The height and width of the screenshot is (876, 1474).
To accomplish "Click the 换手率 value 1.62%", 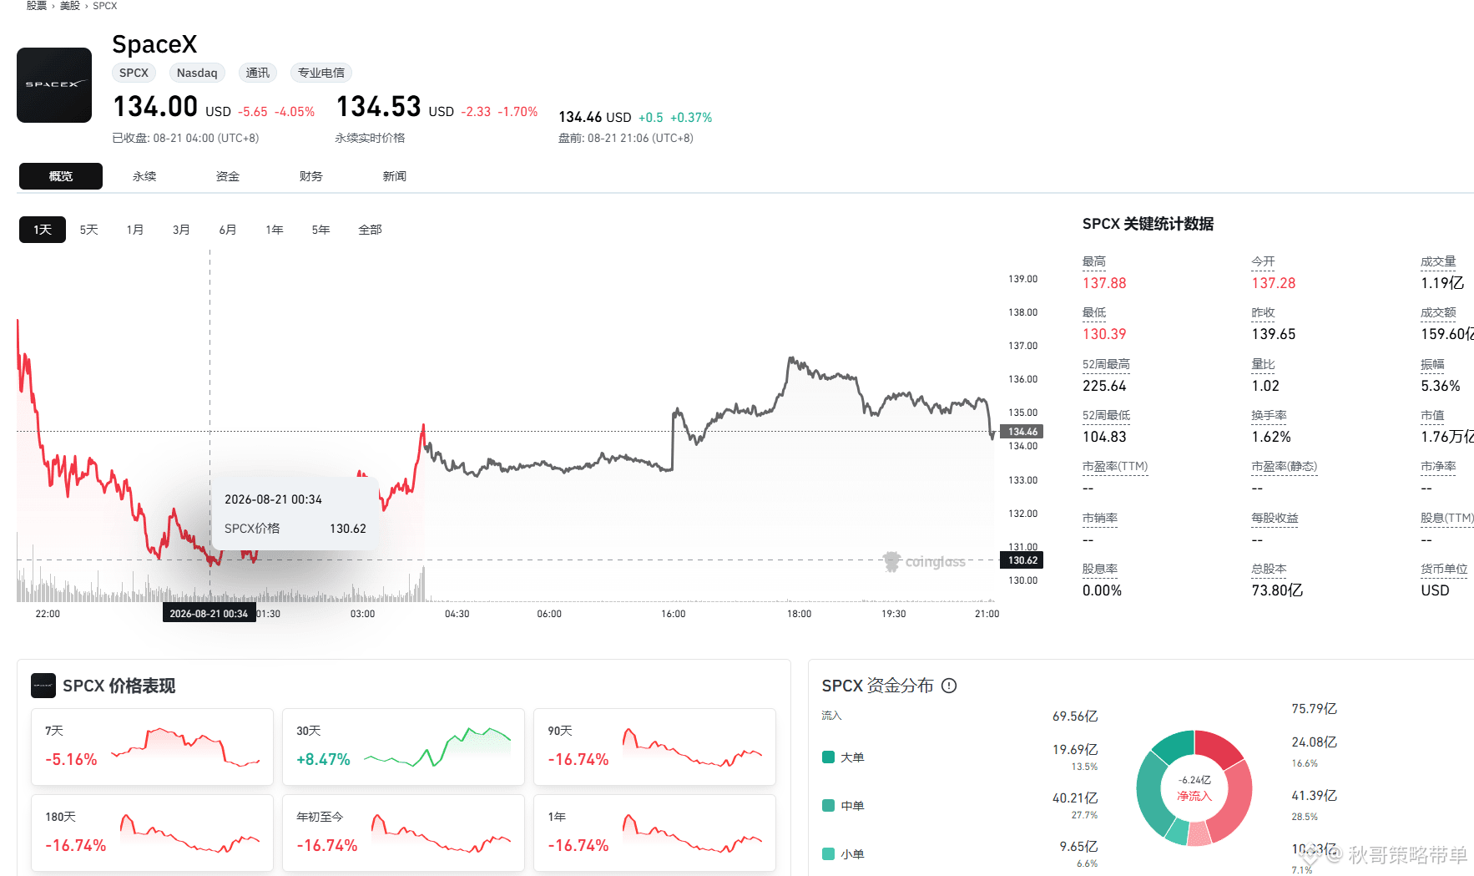I will 1271,437.
